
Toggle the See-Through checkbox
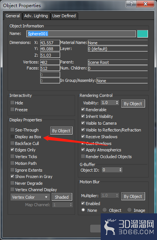(x=12, y=130)
